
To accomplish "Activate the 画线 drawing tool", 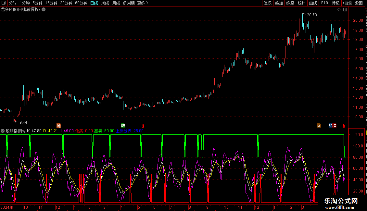I will click(x=313, y=3).
